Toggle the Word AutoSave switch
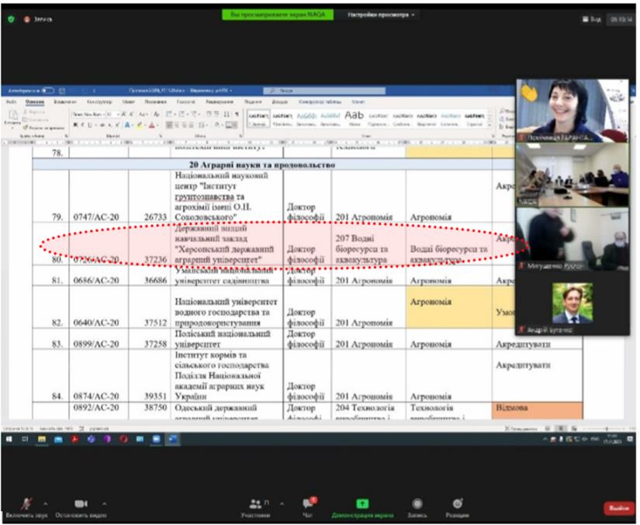The image size is (640, 525). 48,90
